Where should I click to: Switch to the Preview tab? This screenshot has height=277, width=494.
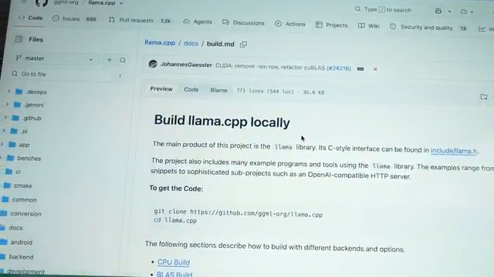coord(161,89)
